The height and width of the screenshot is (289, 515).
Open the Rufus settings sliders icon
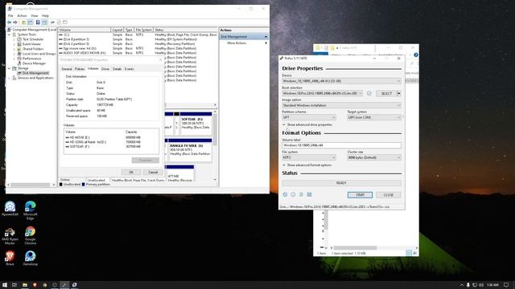pos(301,194)
